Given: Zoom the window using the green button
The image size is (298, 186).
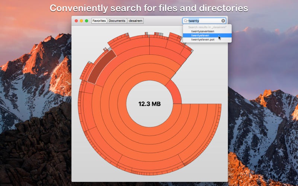Looking at the screenshot, I should pyautogui.click(x=87, y=21).
